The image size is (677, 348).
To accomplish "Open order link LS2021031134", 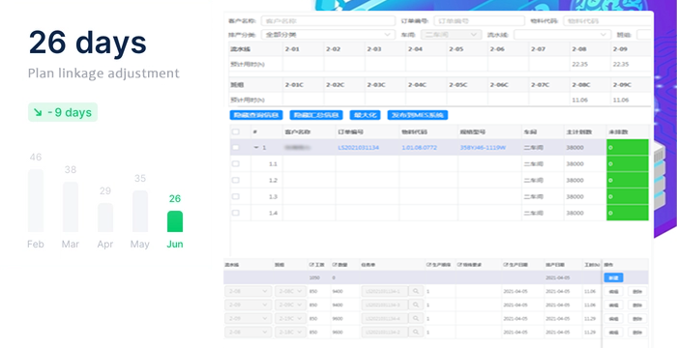I will pyautogui.click(x=359, y=148).
